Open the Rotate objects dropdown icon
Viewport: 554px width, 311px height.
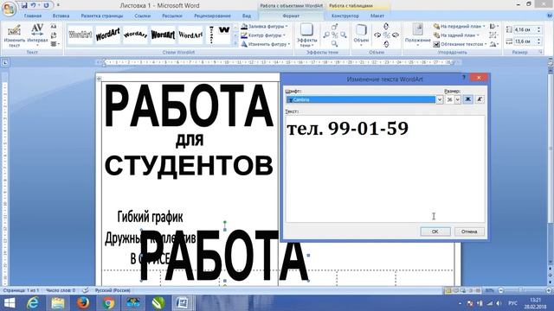click(x=494, y=44)
